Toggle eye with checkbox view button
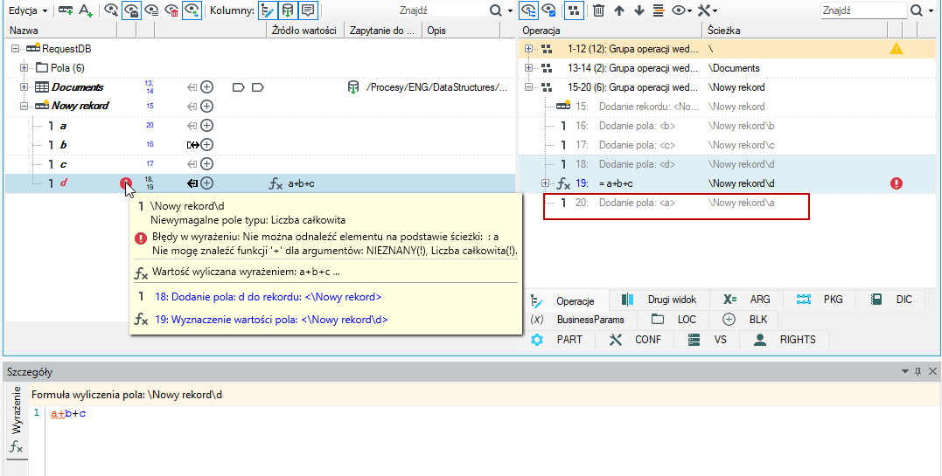This screenshot has height=476, width=942. tap(548, 10)
